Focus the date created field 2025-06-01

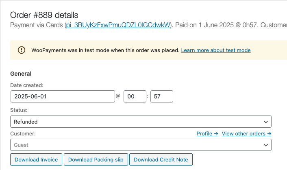tap(63, 96)
